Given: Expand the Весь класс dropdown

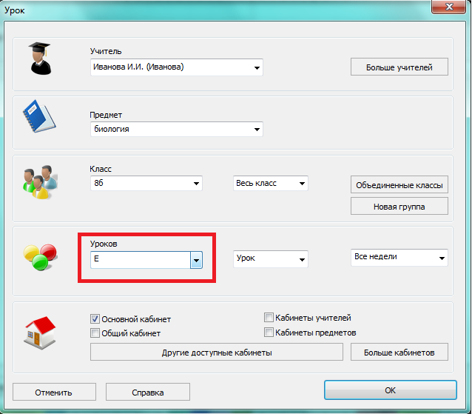Looking at the screenshot, I should point(301,184).
